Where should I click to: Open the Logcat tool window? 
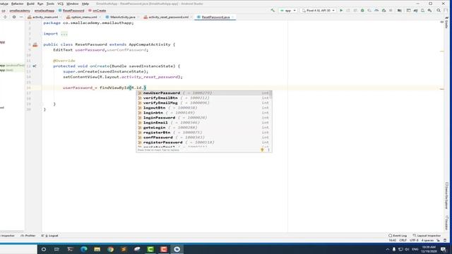click(49, 236)
